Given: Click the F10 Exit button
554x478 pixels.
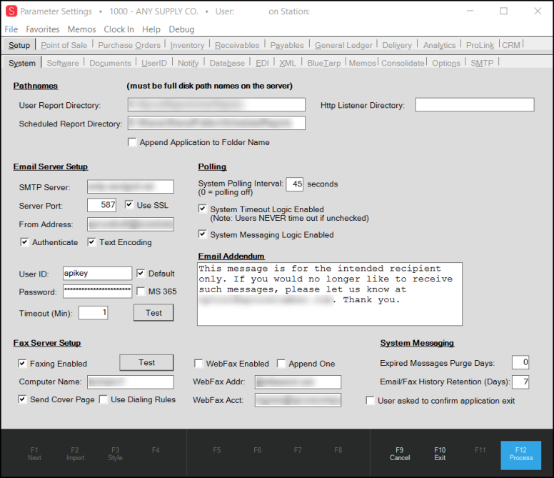Looking at the screenshot, I should [x=440, y=454].
